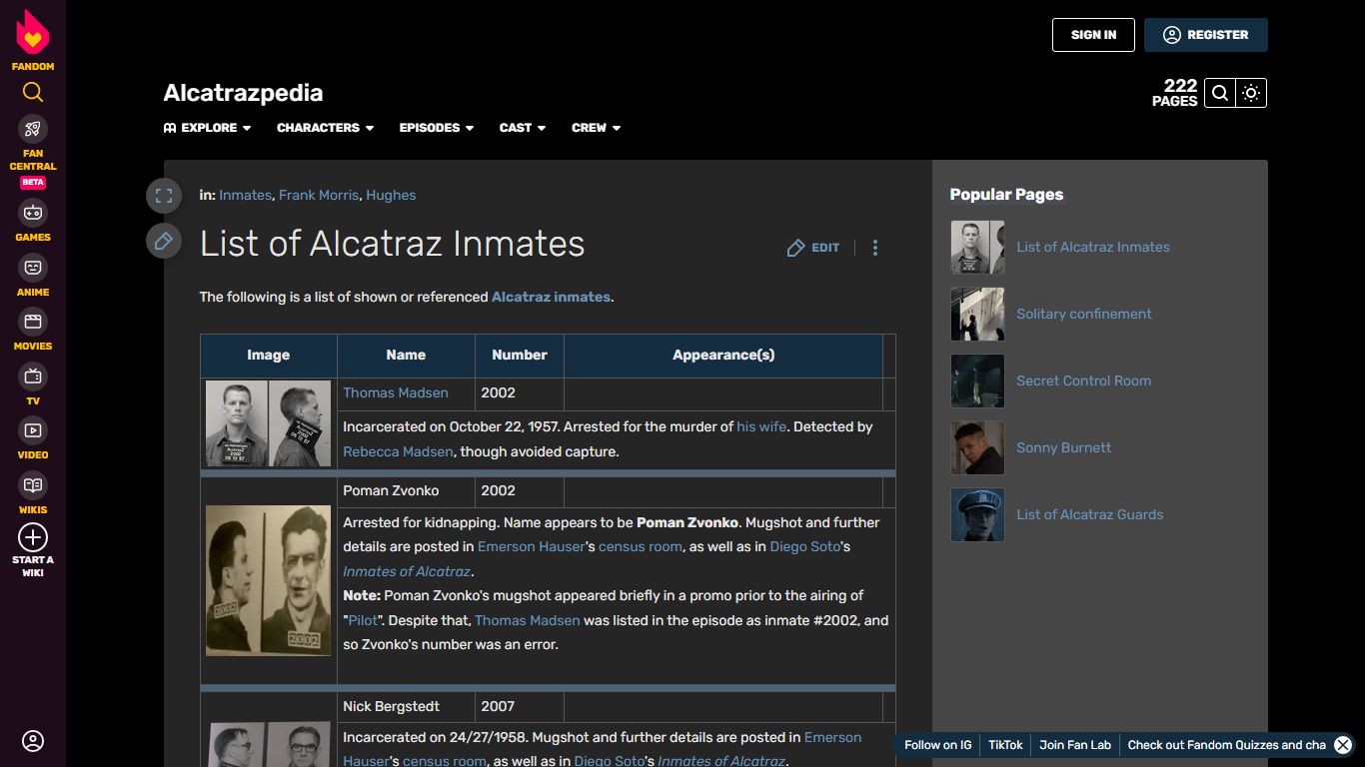Open popular page List of Alcatraz Guards

pyautogui.click(x=1090, y=514)
